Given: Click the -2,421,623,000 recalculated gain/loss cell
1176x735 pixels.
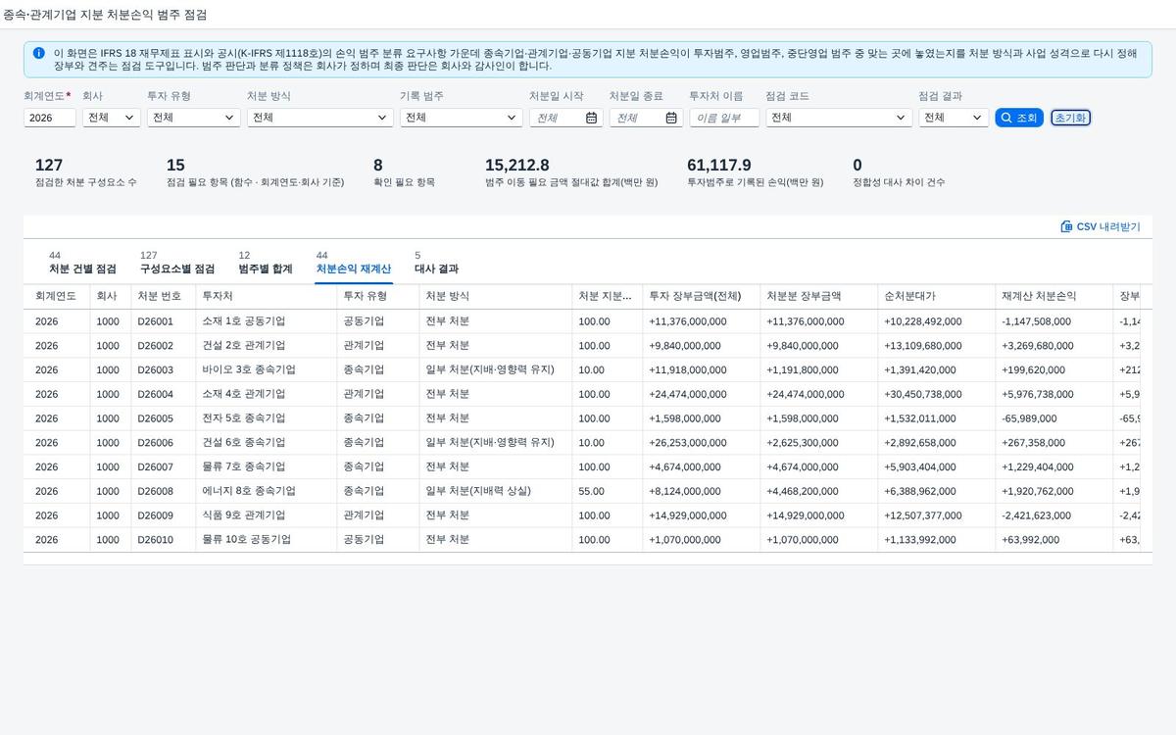Looking at the screenshot, I should [x=1053, y=515].
